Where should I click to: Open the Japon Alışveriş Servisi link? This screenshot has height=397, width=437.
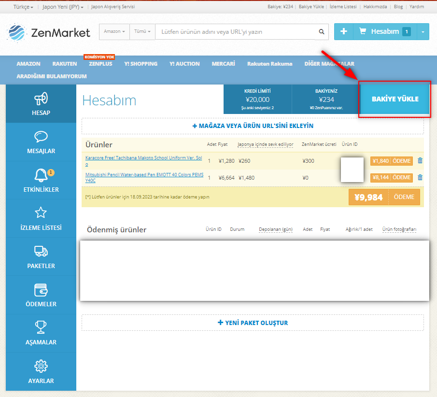(113, 7)
